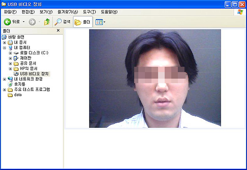Viewport: 247px width, 170px height.
Task: Select the 내 문서 folder icon
Action: point(10,42)
